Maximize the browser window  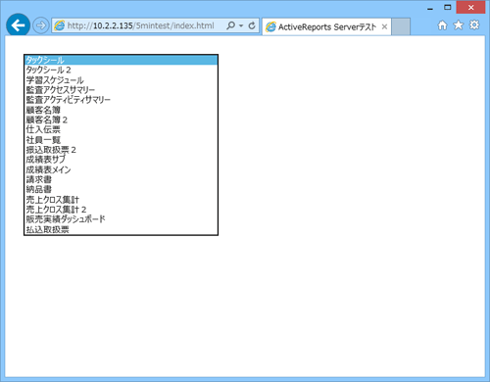[448, 7]
